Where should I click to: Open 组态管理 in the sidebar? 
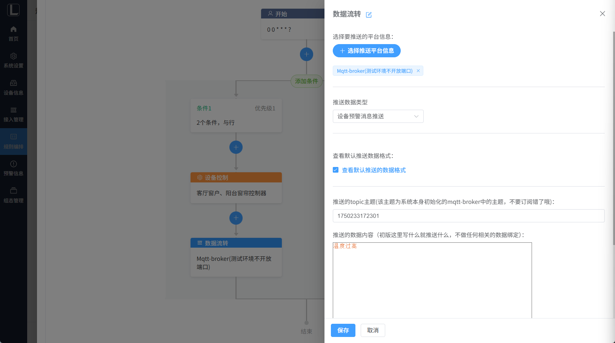click(14, 195)
